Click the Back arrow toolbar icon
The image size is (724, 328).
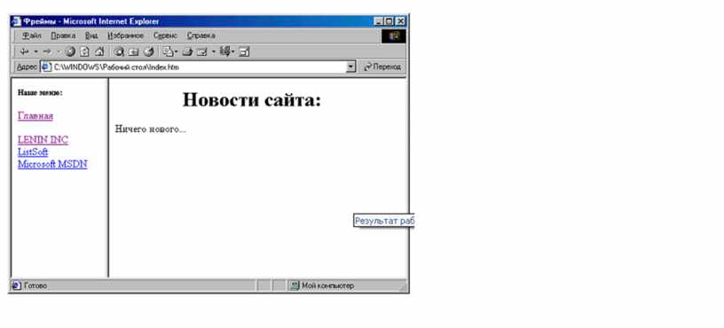point(25,51)
